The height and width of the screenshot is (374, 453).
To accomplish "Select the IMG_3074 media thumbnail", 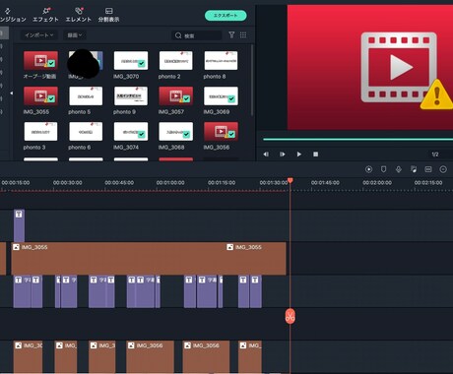I will 131,131.
